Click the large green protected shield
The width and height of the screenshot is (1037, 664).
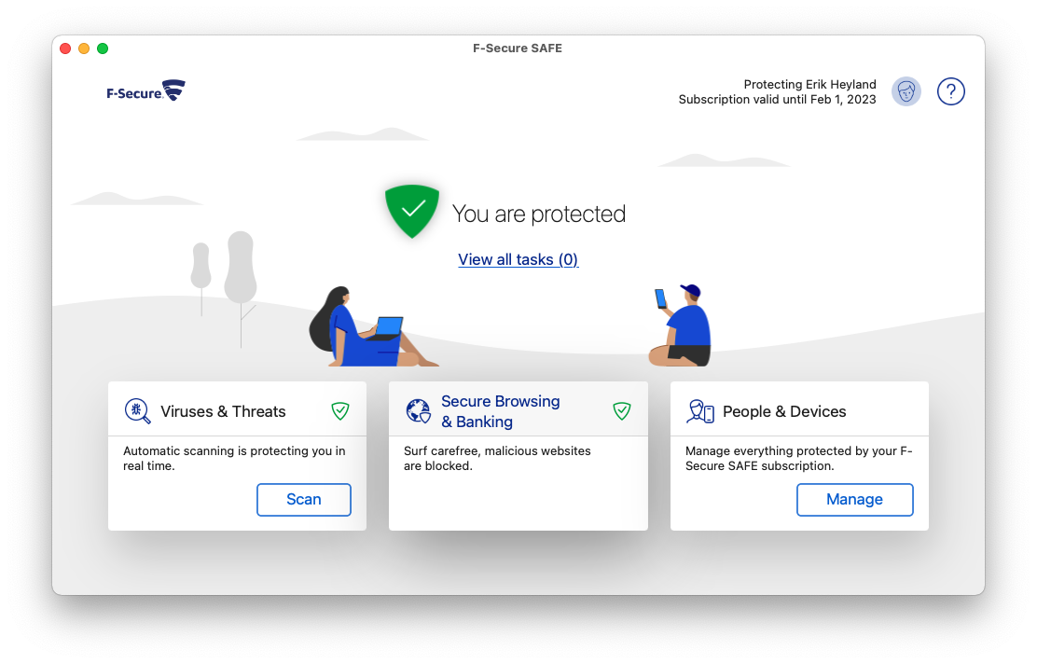[x=412, y=211]
